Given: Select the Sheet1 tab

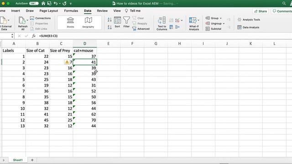Looking at the screenshot, I should [18, 160].
